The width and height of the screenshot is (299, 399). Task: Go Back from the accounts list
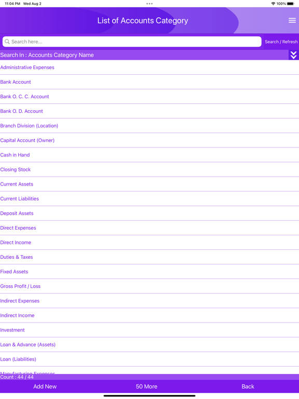click(x=248, y=387)
